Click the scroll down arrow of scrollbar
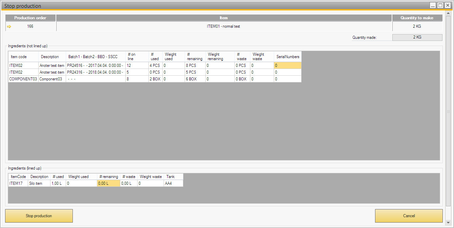 (x=448, y=223)
